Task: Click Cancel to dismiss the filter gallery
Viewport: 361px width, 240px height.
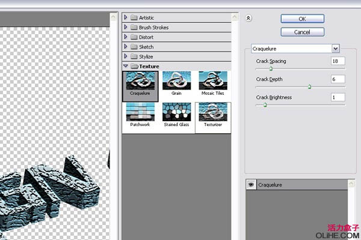Action: point(302,32)
